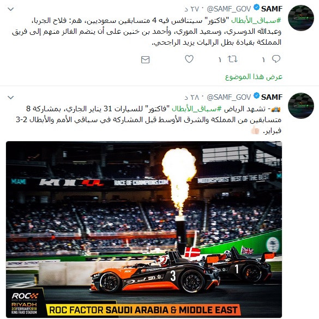
Task: Open @SAMF_GOV handle on first tweet
Action: coord(229,9)
